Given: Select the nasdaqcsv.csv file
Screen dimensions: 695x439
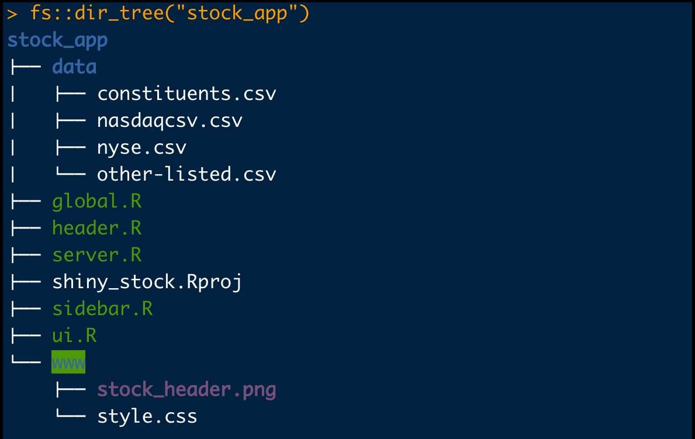Looking at the screenshot, I should click(x=170, y=120).
